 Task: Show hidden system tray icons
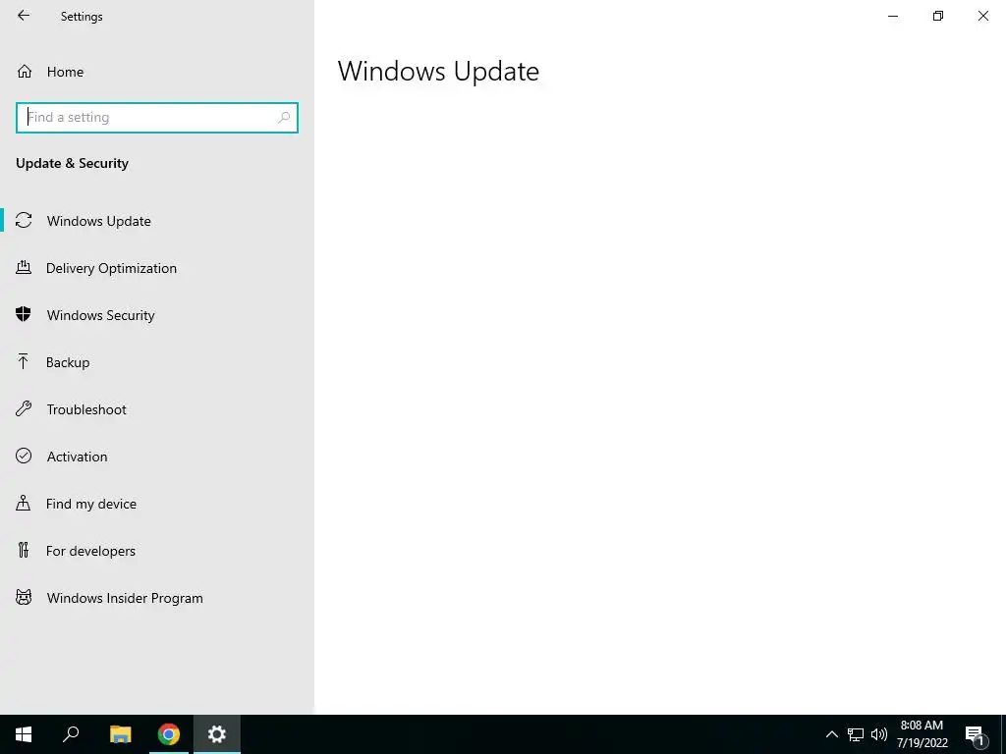click(831, 734)
